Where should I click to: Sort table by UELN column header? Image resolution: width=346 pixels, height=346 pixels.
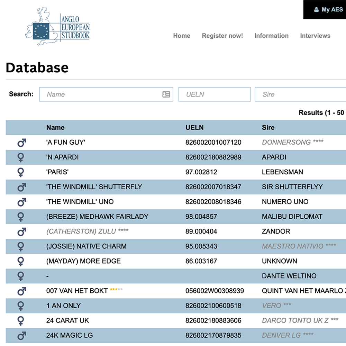point(194,128)
